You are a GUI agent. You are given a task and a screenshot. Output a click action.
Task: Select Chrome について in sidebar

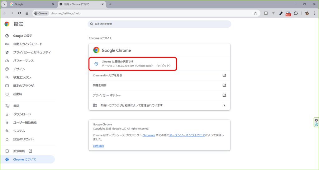pos(28,159)
